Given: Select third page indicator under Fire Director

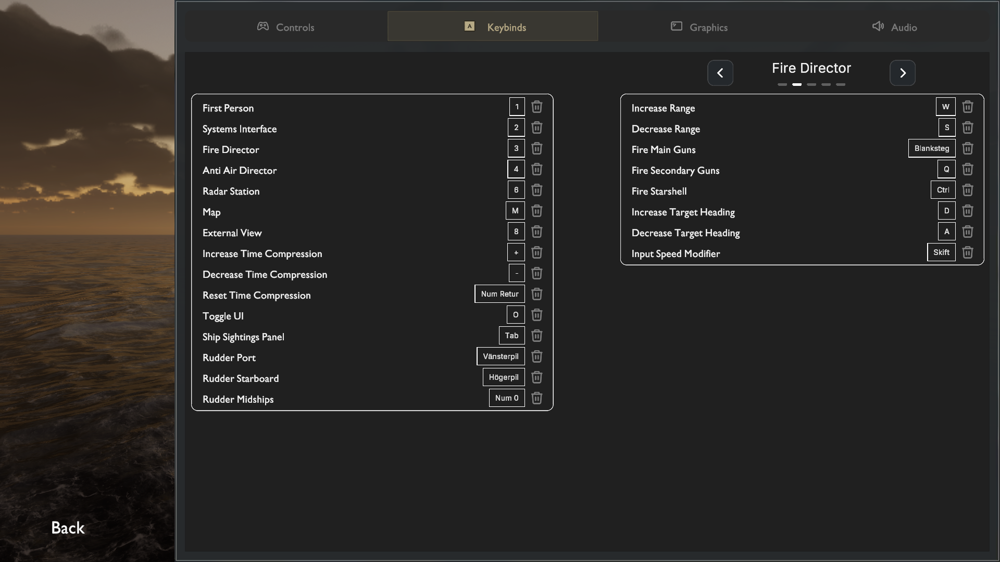Looking at the screenshot, I should pyautogui.click(x=811, y=84).
